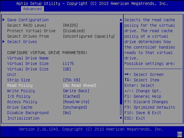Click ESC: Exit hint
This screenshot has width=184, height=138.
point(135,118)
